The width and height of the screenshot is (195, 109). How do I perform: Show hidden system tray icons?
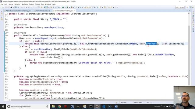click(164, 106)
